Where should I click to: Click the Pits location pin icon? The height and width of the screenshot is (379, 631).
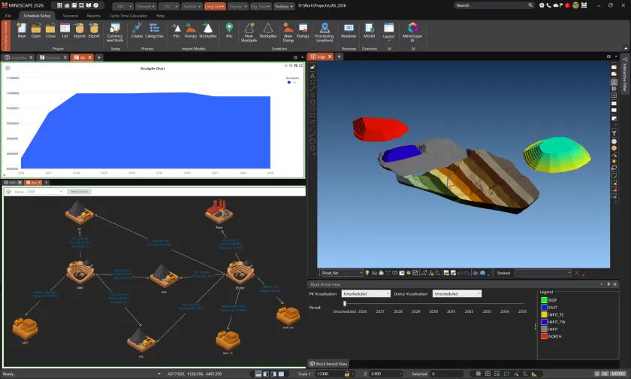tap(229, 30)
